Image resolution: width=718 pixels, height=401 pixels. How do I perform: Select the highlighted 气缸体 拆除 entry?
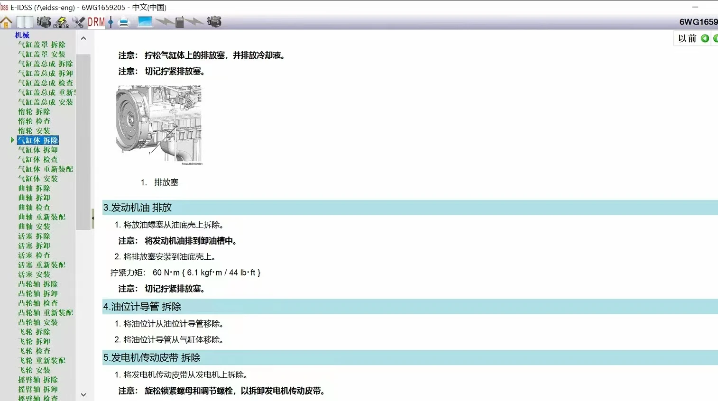(x=38, y=140)
